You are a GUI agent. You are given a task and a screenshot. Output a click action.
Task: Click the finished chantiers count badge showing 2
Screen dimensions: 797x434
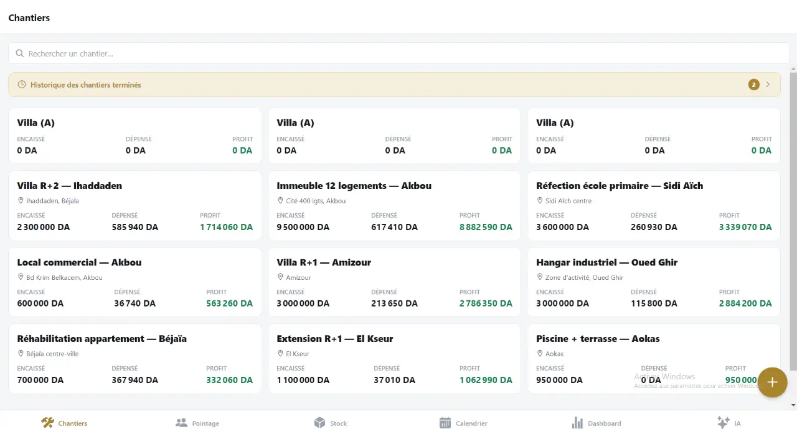[753, 85]
